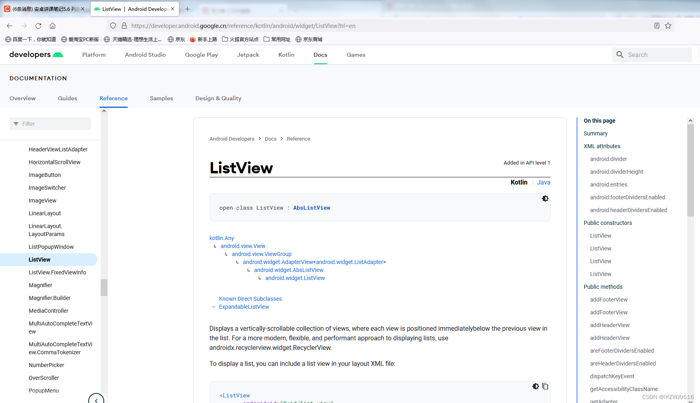The height and width of the screenshot is (403, 700).
Task: Switch to the Samples tab
Action: 161,98
